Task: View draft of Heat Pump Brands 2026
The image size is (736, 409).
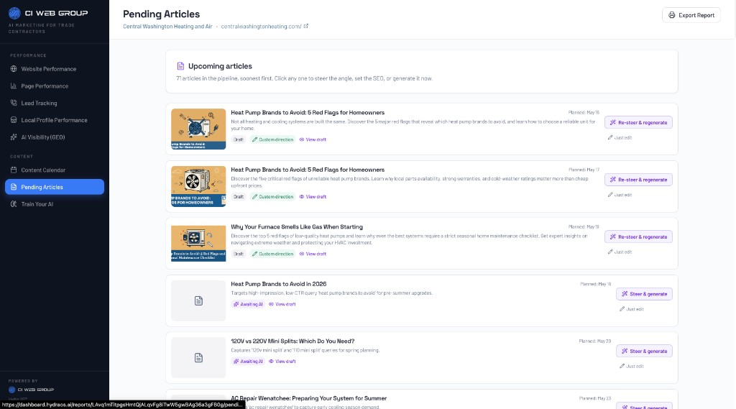Action: point(282,304)
